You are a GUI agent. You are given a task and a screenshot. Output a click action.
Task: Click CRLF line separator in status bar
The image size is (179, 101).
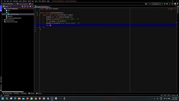coord(165,95)
